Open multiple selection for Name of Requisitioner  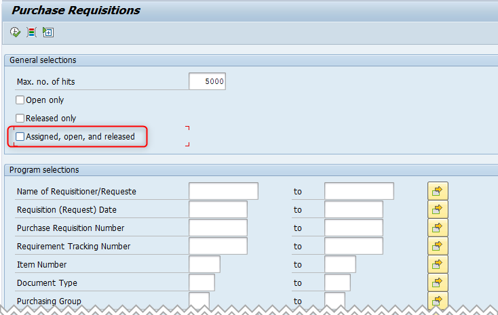[x=438, y=191]
